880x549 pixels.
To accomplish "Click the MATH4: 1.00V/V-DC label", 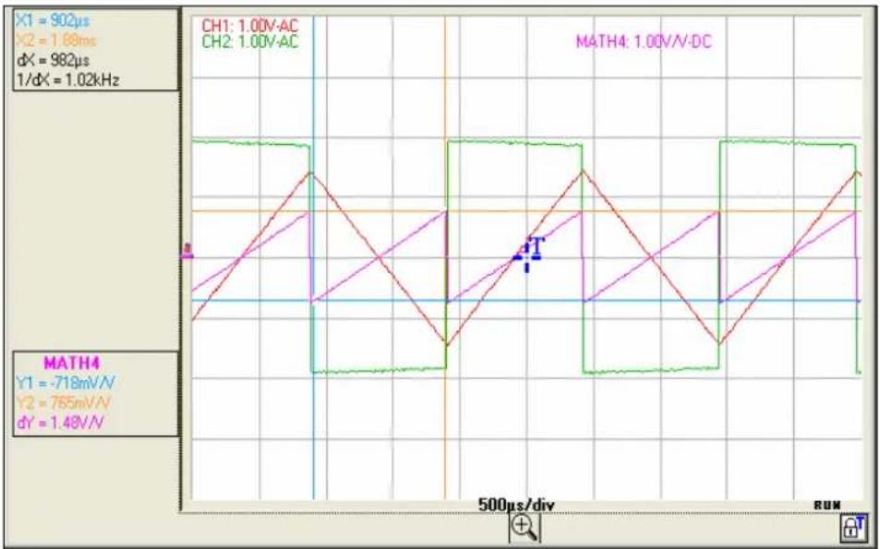I will [644, 42].
